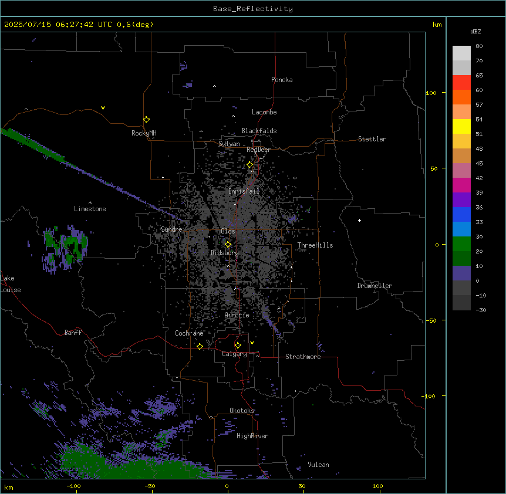Click the Okotoks label
Screen dimensions: 506x494
click(x=242, y=411)
